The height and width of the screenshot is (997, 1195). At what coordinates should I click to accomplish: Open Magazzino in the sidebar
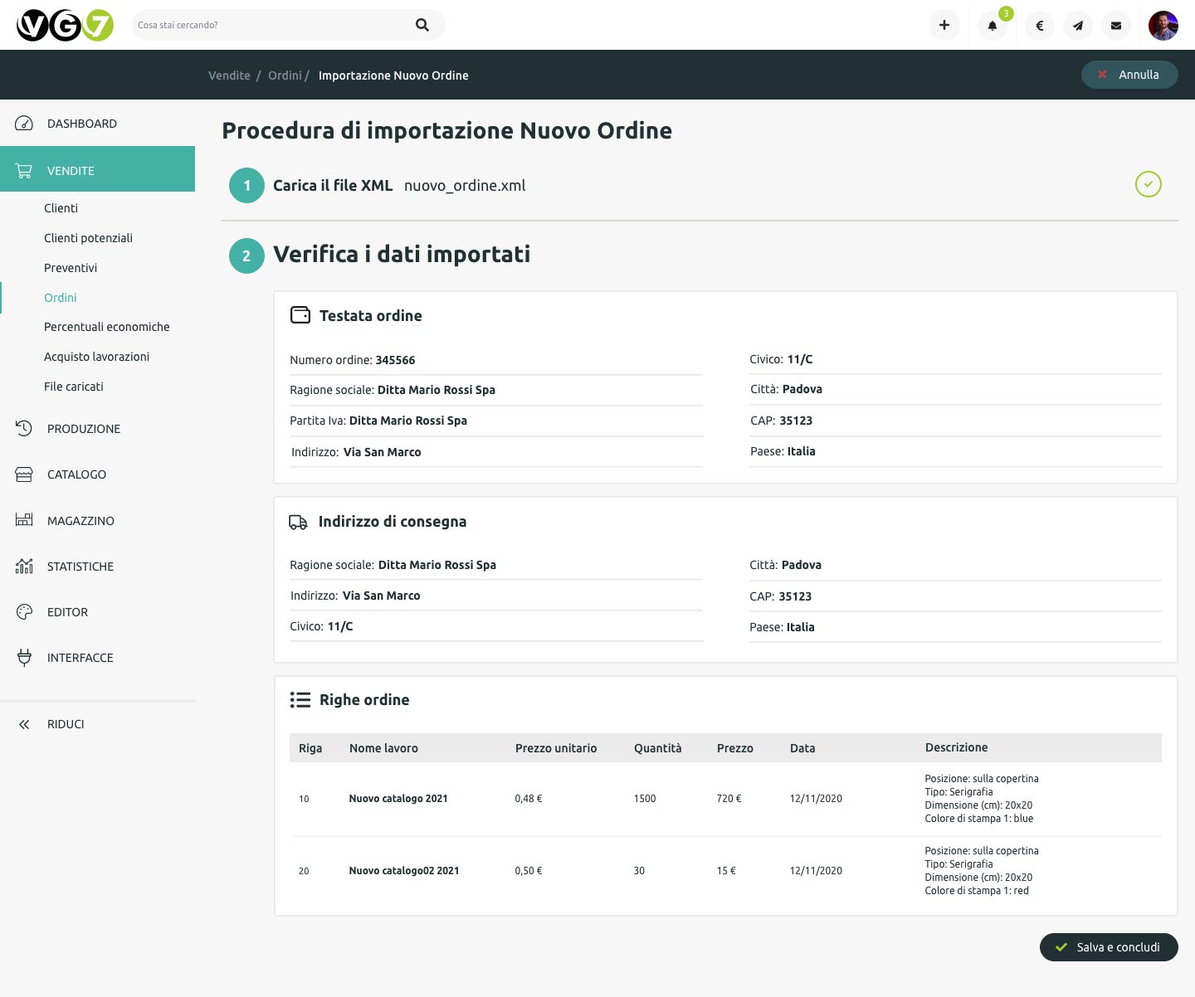pyautogui.click(x=80, y=521)
